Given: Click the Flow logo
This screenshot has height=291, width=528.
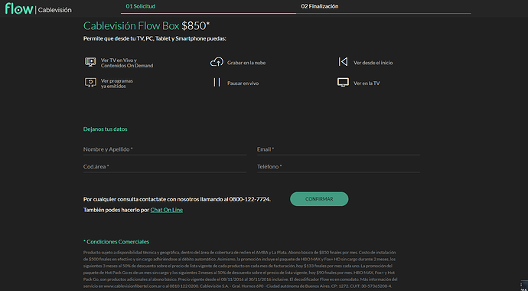Looking at the screenshot, I should click(19, 8).
